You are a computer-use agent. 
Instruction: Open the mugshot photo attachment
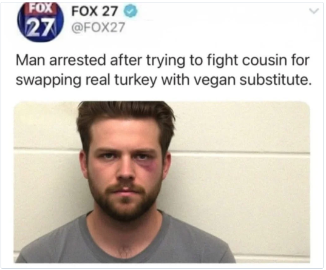[161, 182]
